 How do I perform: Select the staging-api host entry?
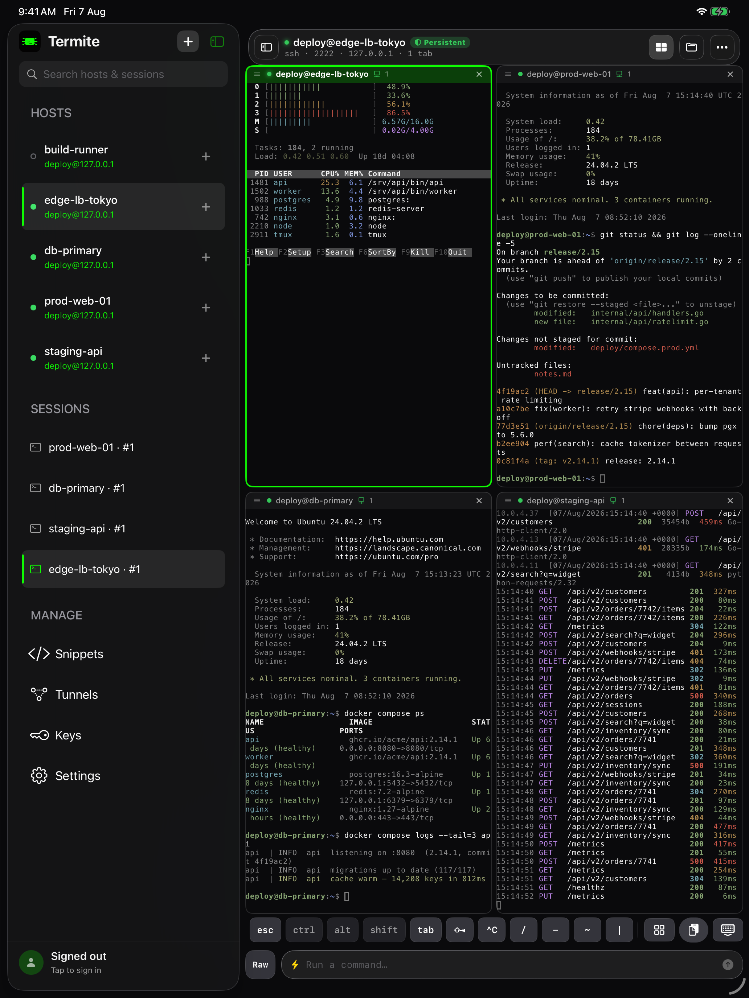tap(123, 358)
